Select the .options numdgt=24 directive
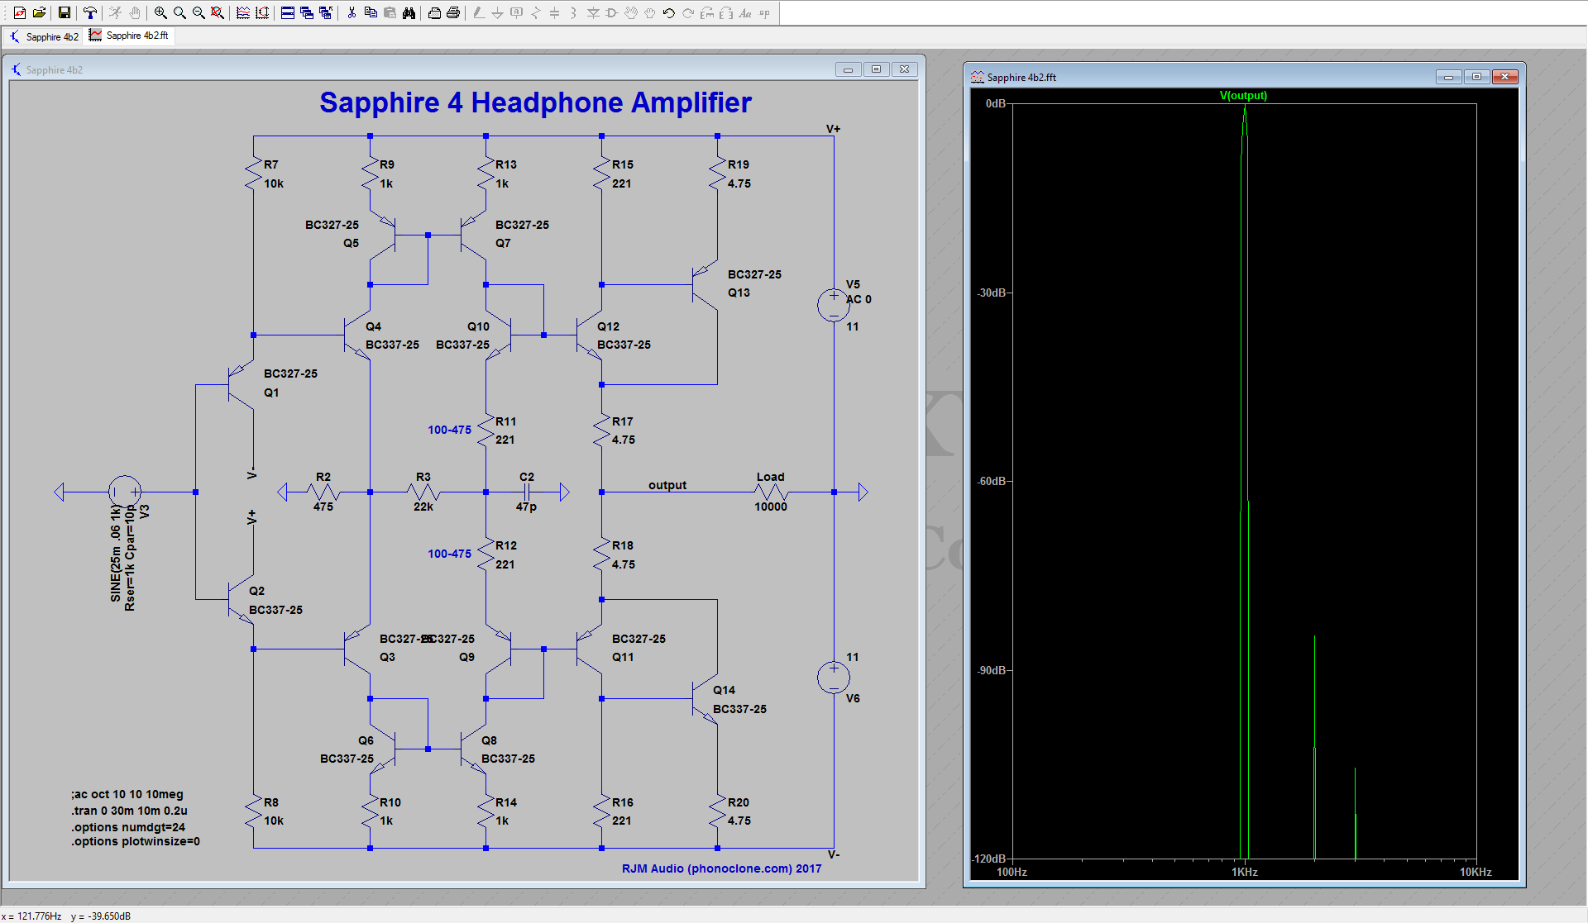 (128, 827)
